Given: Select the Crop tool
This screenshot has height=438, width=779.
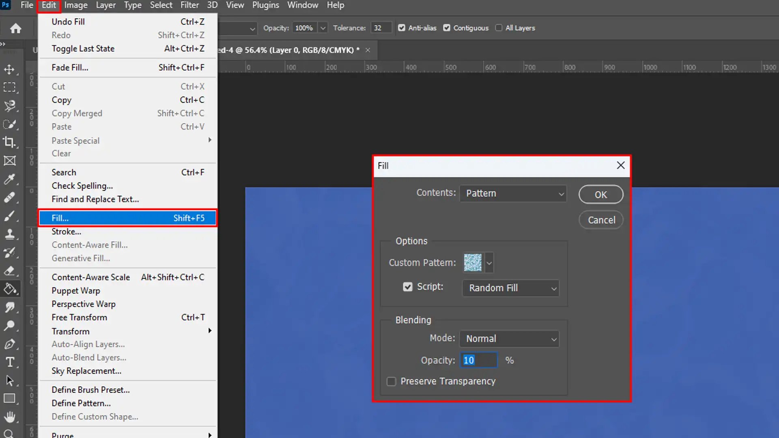Looking at the screenshot, I should (10, 142).
